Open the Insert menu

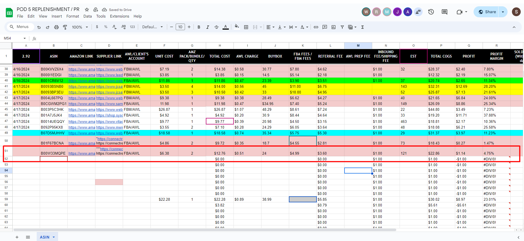[57, 16]
